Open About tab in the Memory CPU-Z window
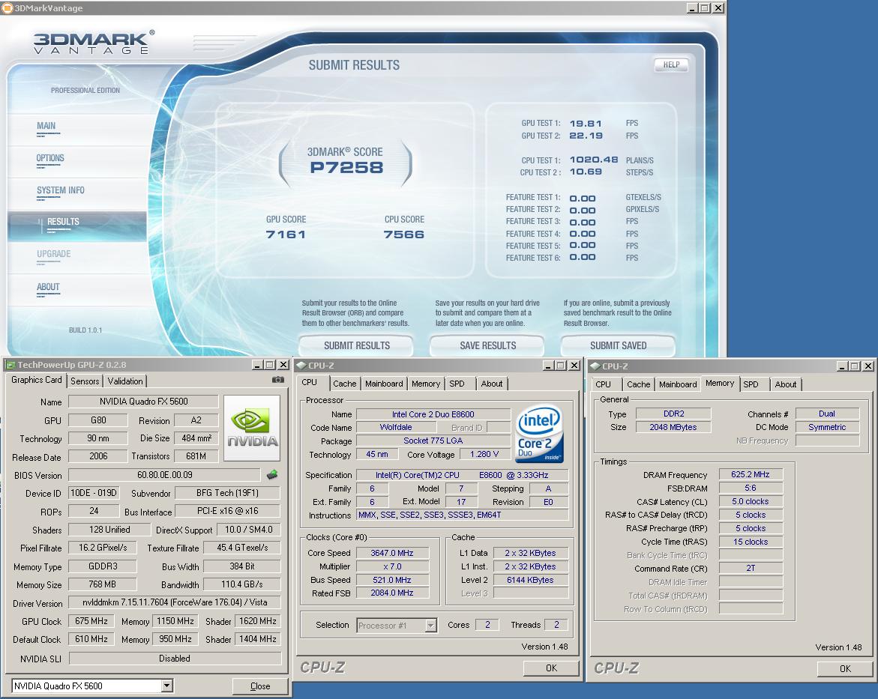Image resolution: width=878 pixels, height=699 pixels. coord(786,384)
